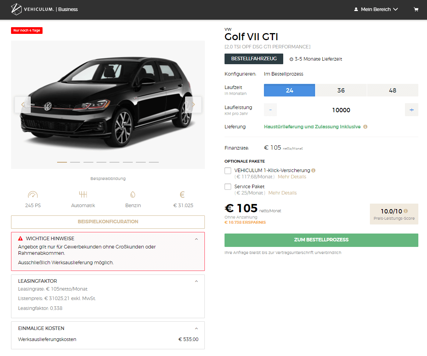Click info icon next to Haustürlieferung
Screen dimensions: 427x356
tap(365, 126)
